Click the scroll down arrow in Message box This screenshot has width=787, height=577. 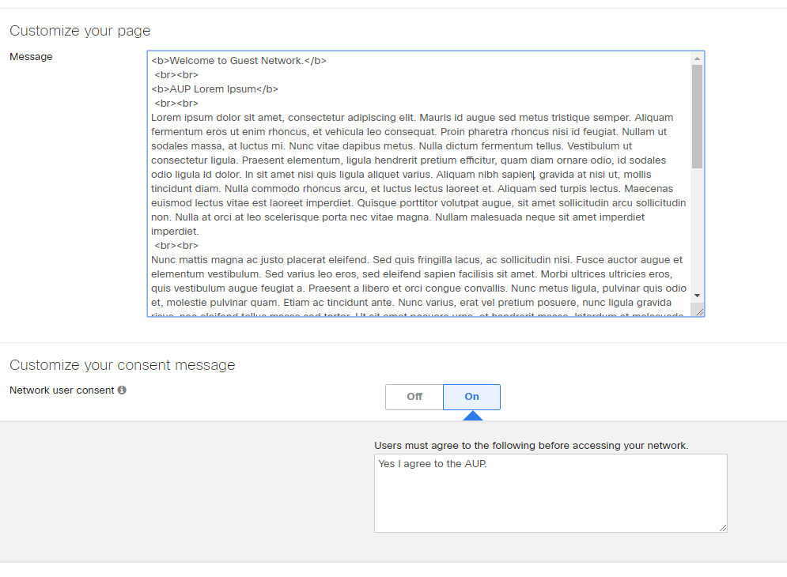(697, 295)
